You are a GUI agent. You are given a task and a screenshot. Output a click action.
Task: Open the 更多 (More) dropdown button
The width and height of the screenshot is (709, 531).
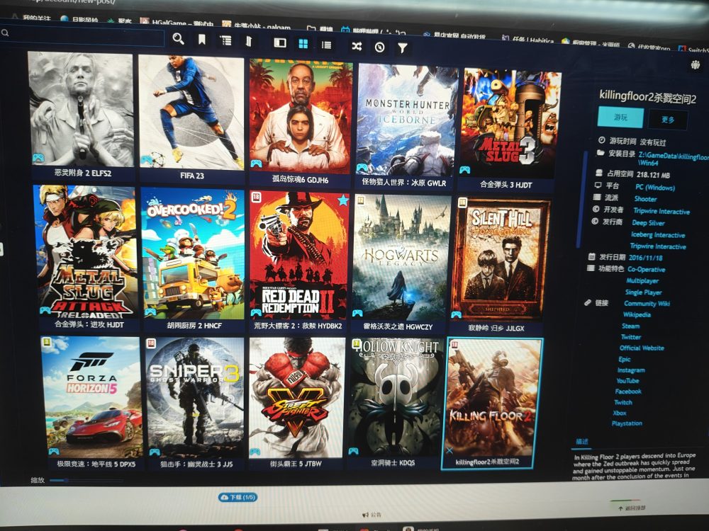(668, 120)
